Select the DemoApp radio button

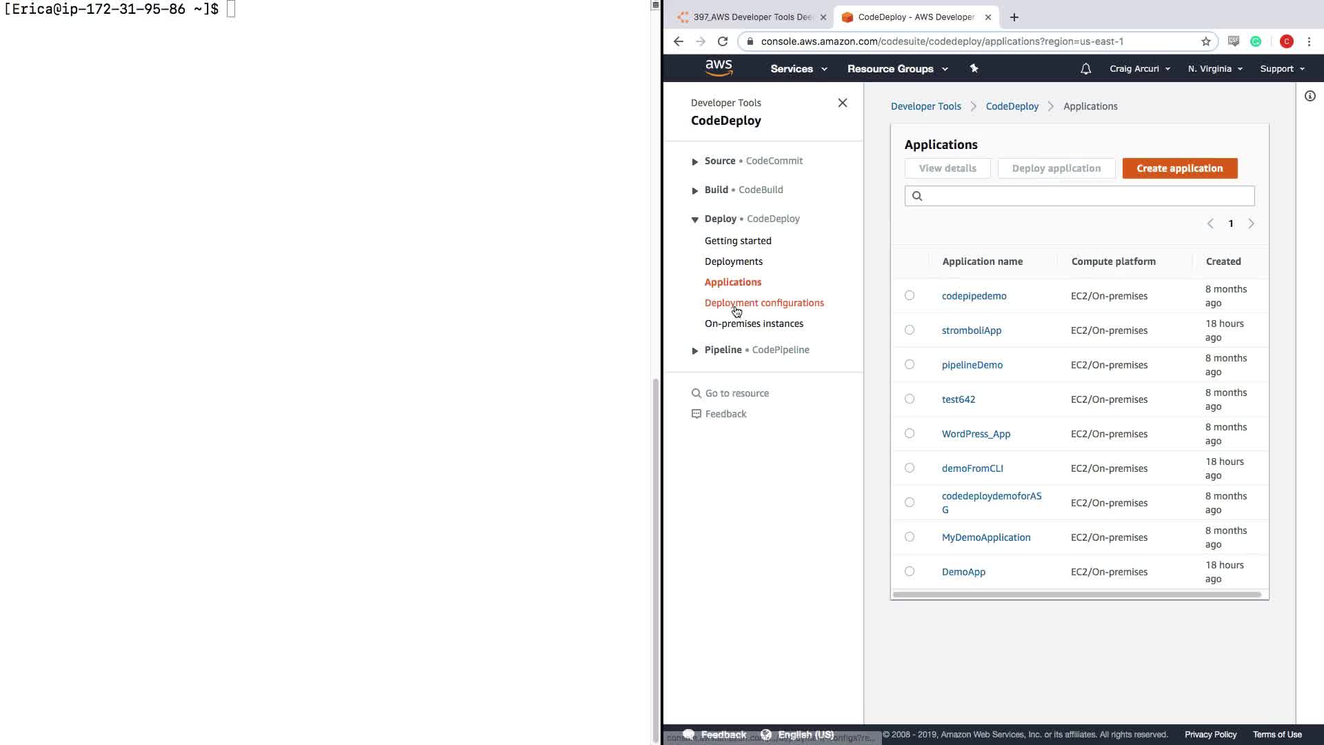click(x=910, y=571)
